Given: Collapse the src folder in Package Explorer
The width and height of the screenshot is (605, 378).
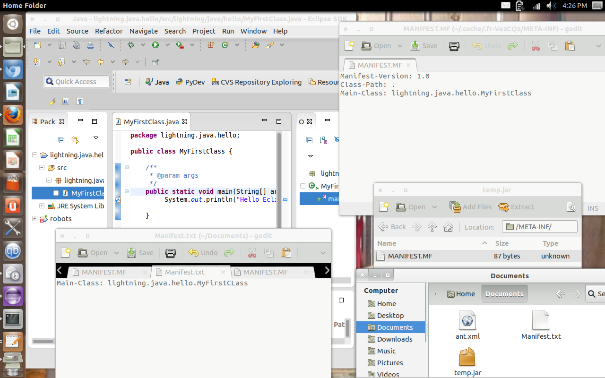Looking at the screenshot, I should click(x=42, y=168).
